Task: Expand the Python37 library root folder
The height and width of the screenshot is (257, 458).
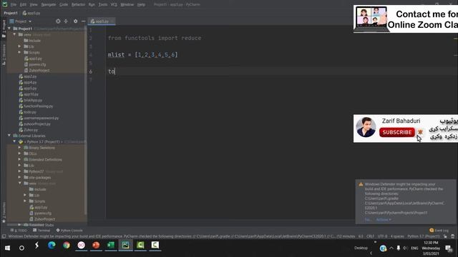Action: (x=19, y=171)
